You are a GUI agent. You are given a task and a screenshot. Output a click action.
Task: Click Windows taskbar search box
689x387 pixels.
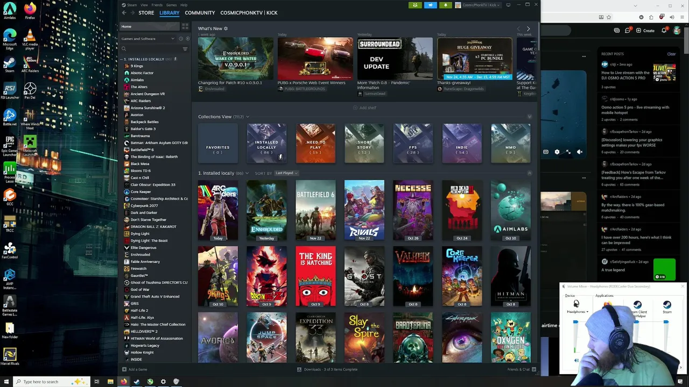click(x=51, y=382)
